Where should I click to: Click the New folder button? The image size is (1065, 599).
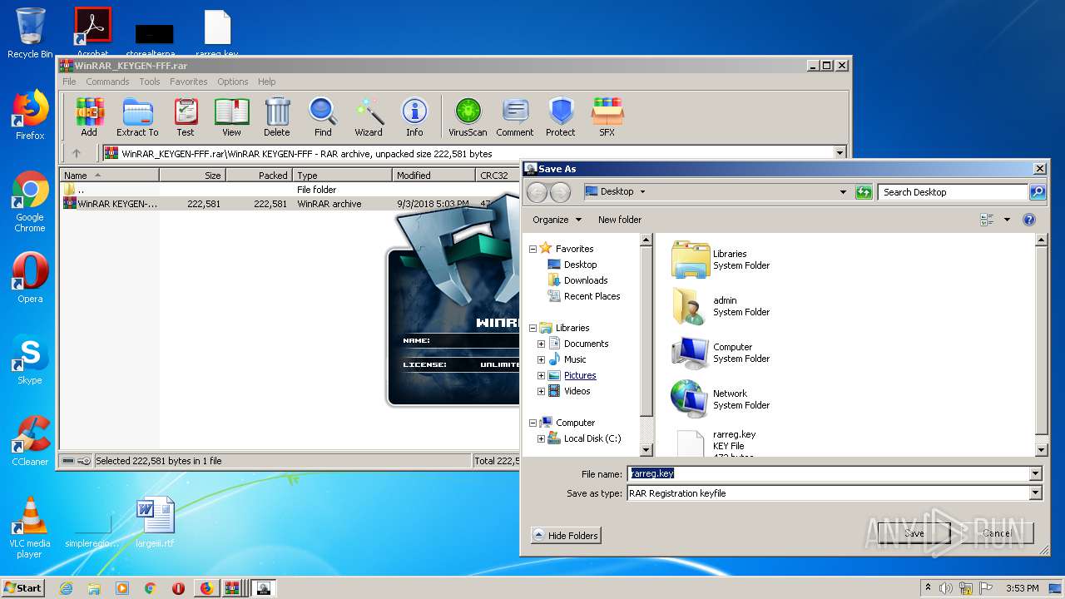(620, 220)
